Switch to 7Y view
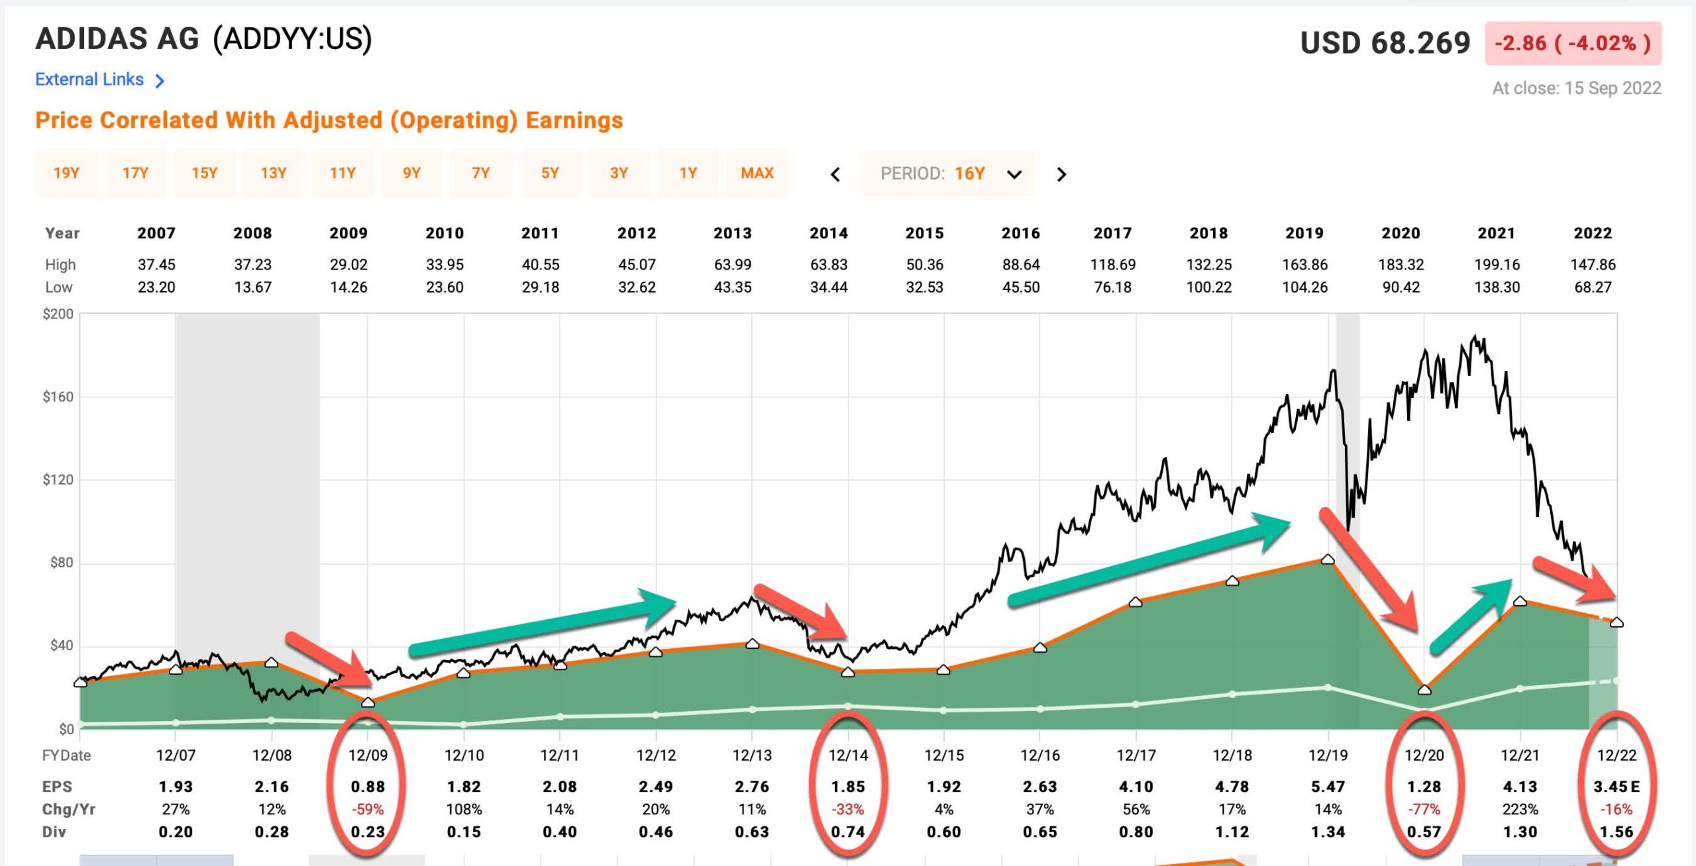The width and height of the screenshot is (1696, 866). (481, 173)
